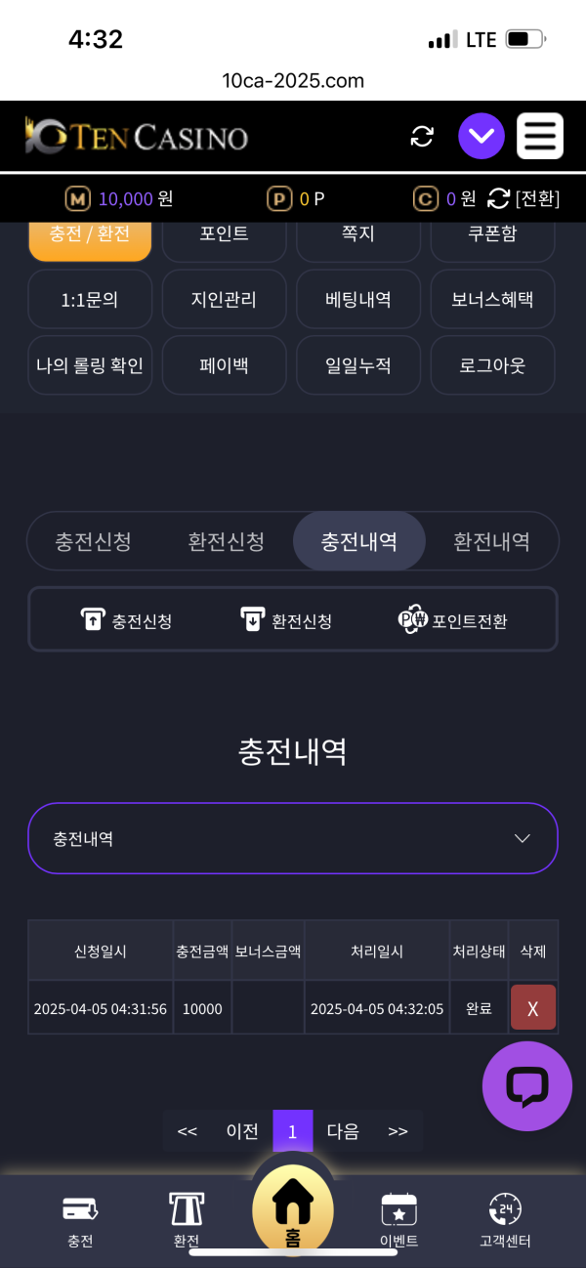
Task: Go home via the 홈 icon
Action: point(293,1208)
